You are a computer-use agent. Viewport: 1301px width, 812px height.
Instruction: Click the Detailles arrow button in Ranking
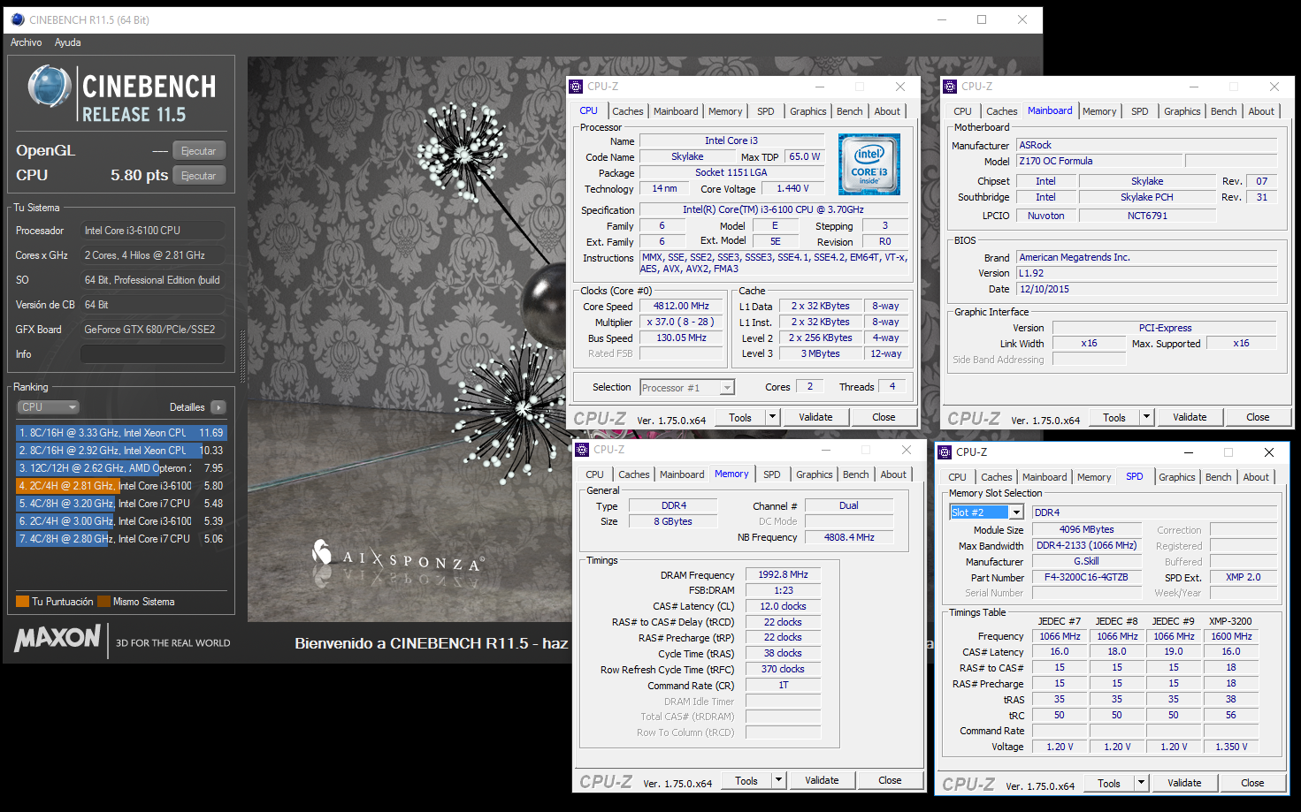coord(218,407)
